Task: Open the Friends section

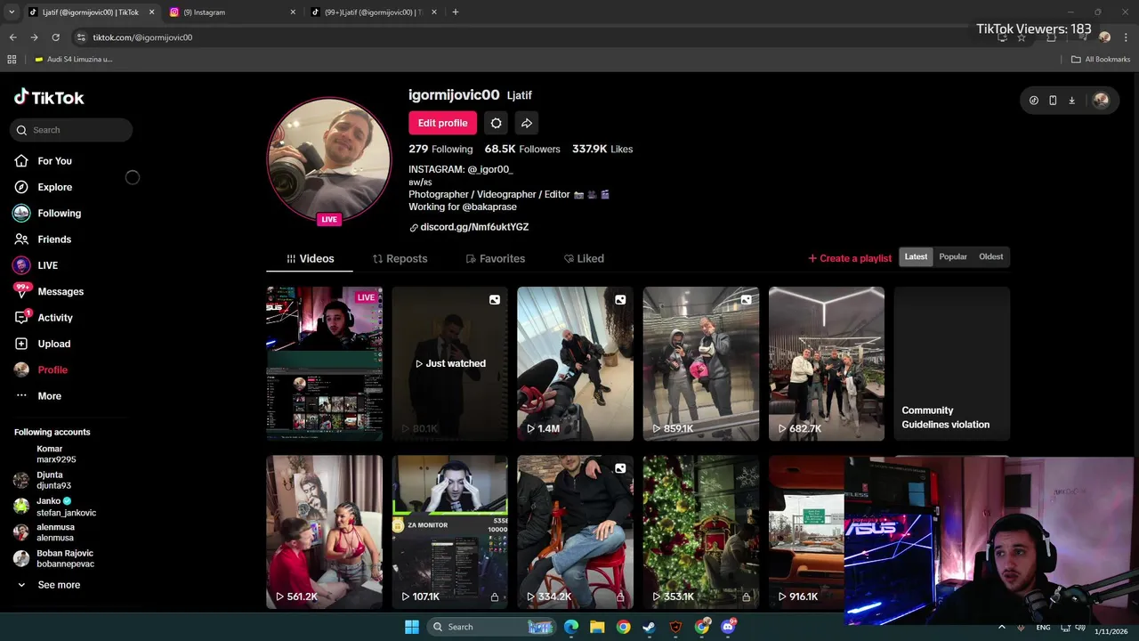Action: (43, 239)
